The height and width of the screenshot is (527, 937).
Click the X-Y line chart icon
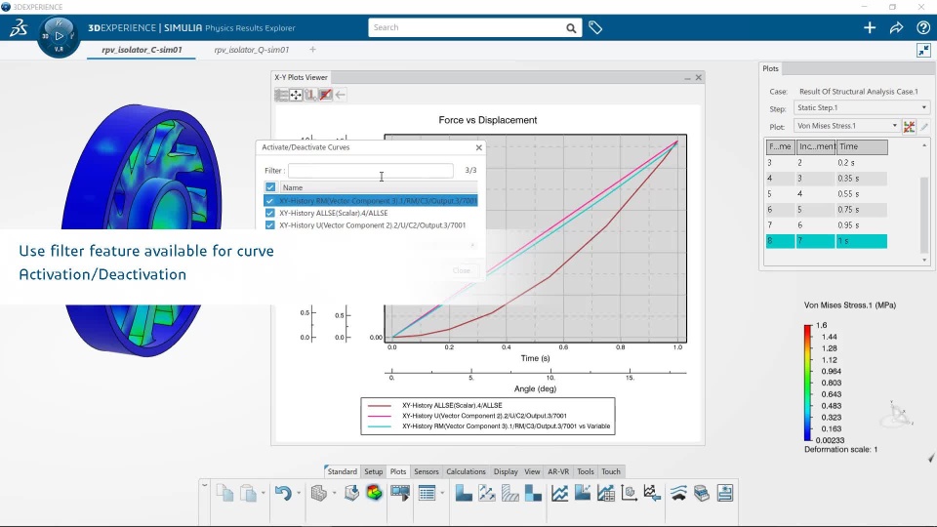click(x=560, y=493)
